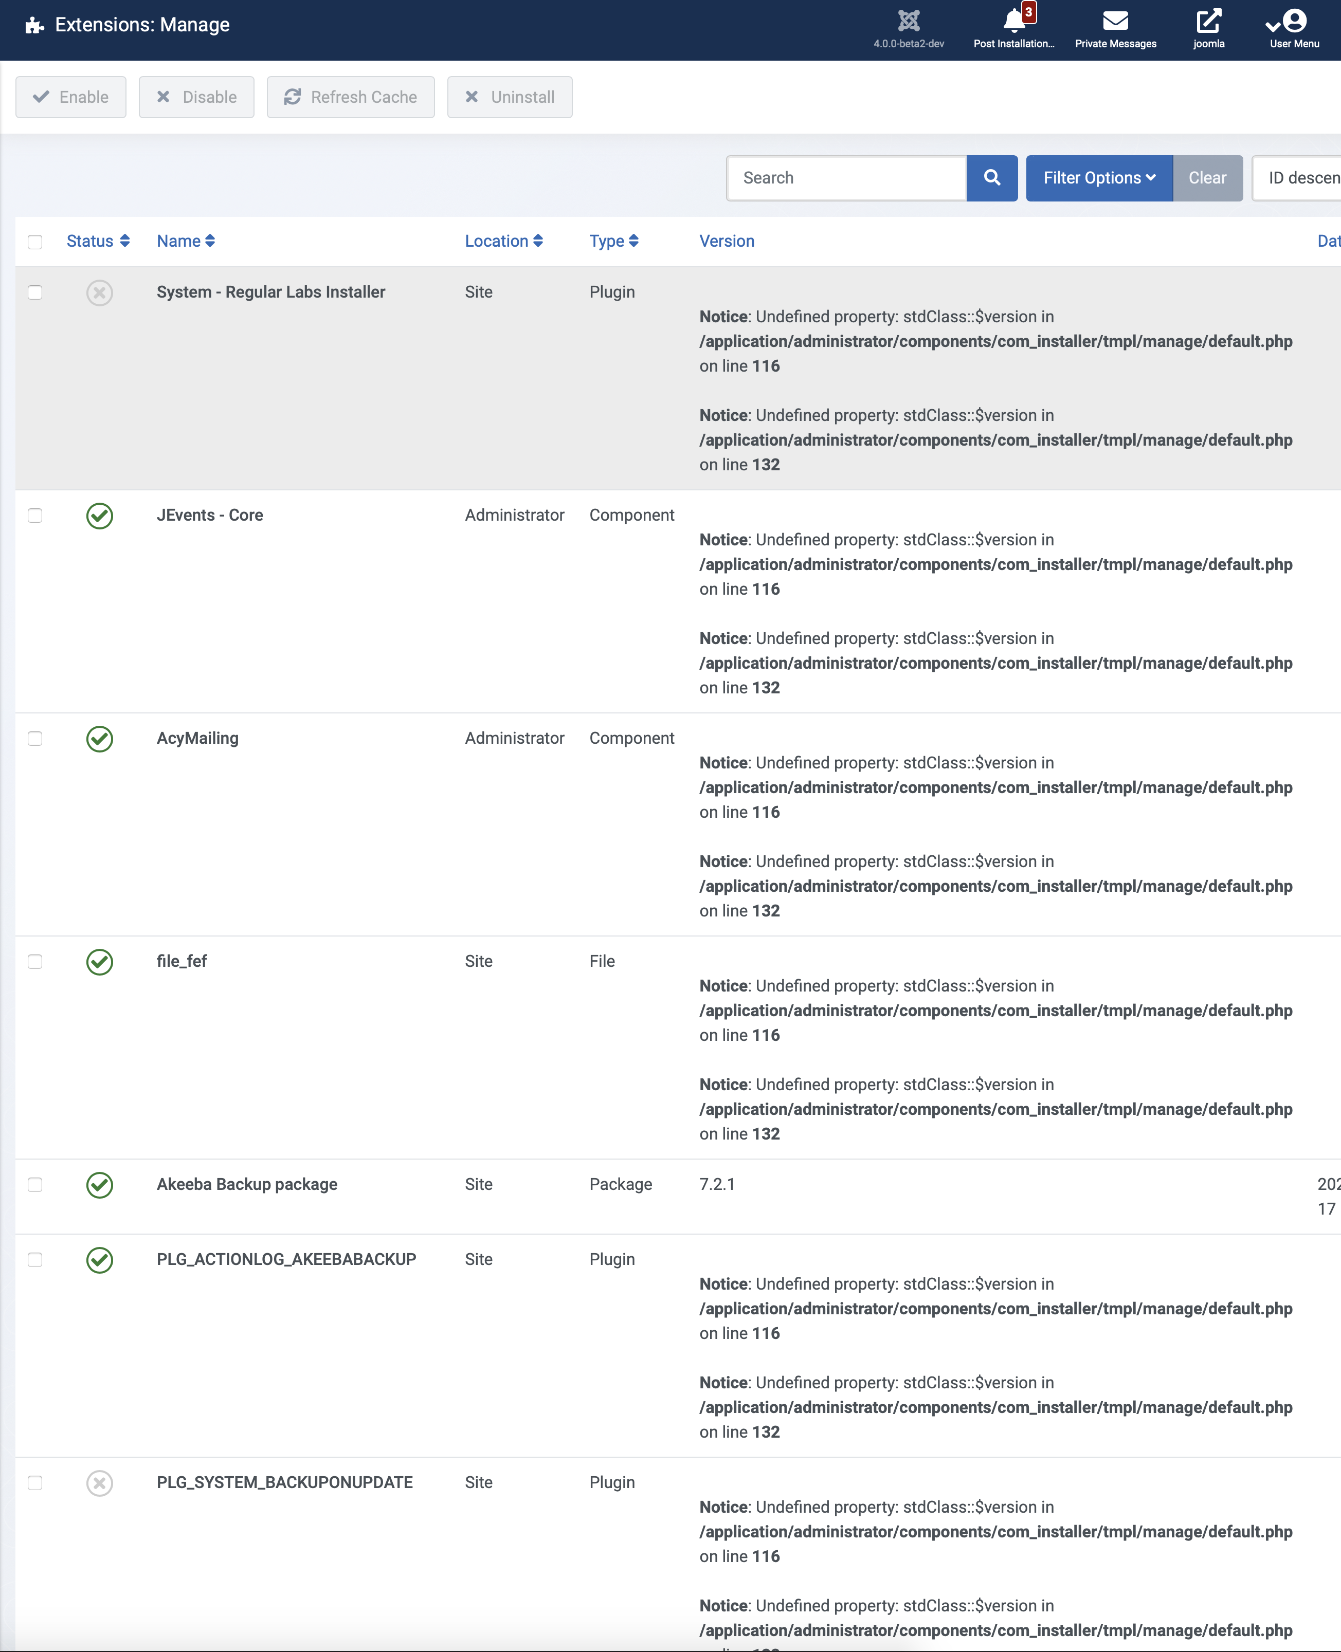
Task: Click Refresh Cache toolbar button
Action: pyautogui.click(x=351, y=97)
